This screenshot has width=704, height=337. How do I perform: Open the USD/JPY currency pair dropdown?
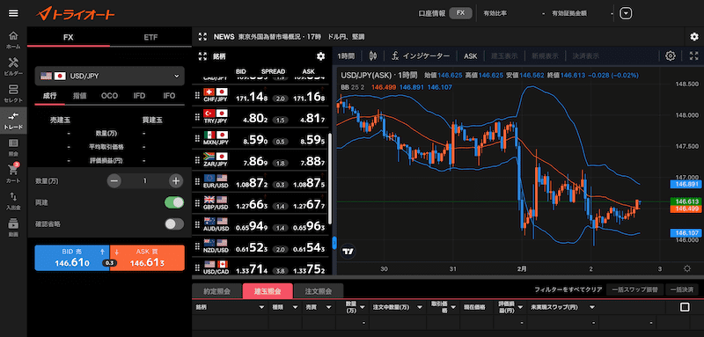click(x=109, y=76)
